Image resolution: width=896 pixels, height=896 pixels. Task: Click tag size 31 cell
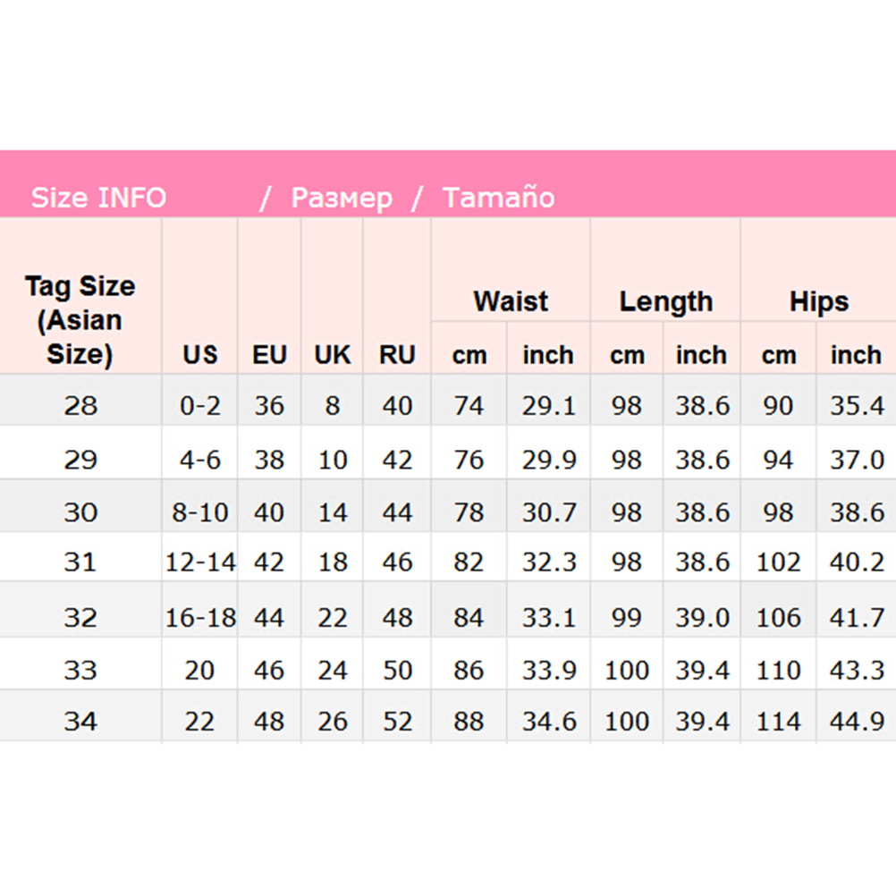coord(80,562)
